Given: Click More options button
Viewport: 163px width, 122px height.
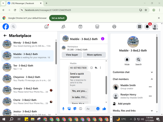Looking at the screenshot, I should click(x=94, y=55).
